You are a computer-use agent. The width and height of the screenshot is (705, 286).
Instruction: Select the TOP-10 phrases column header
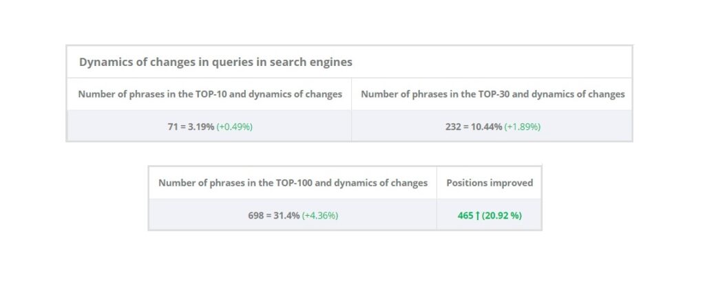[x=210, y=94]
